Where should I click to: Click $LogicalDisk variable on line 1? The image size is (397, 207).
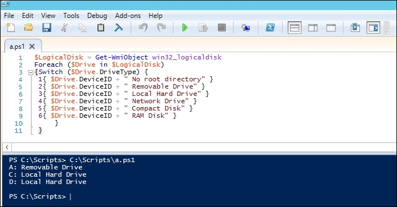pos(59,57)
